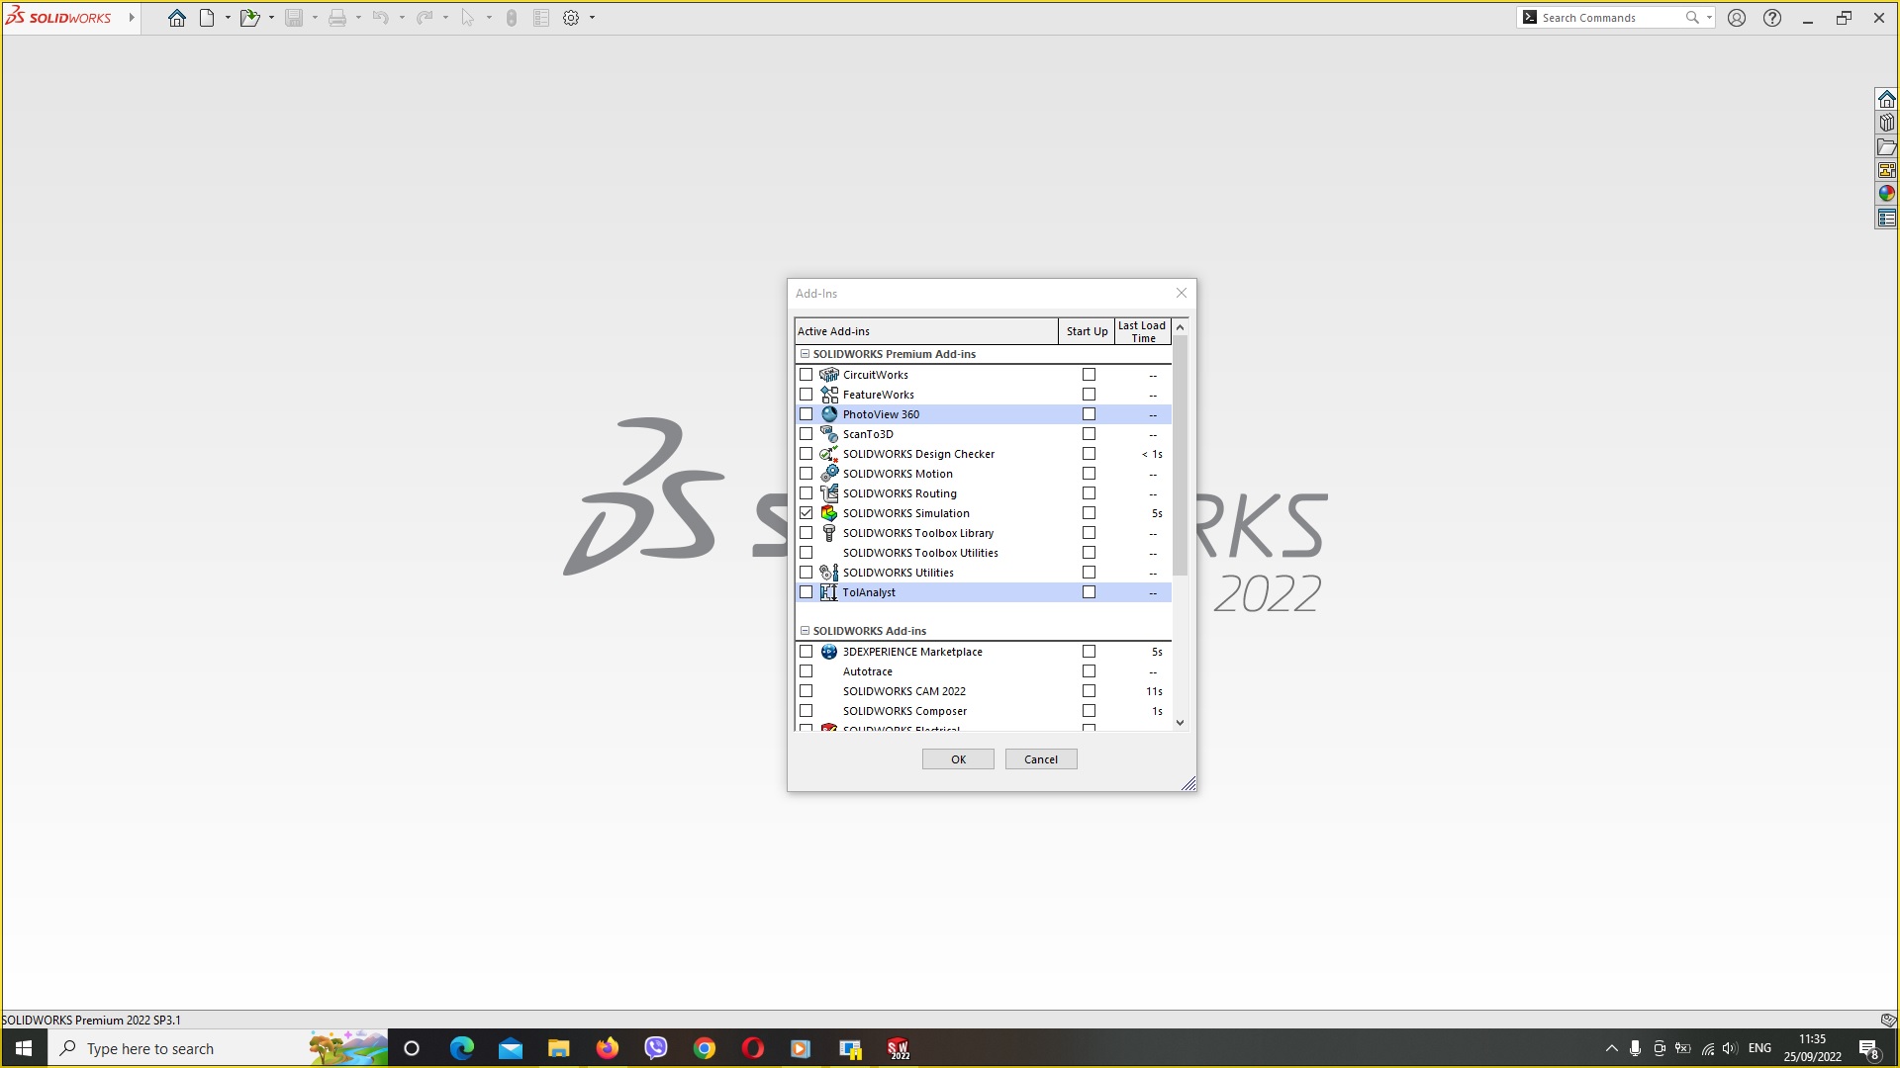Open the View Palette task pane tab
Screen dimensions: 1900x1068
[1887, 170]
